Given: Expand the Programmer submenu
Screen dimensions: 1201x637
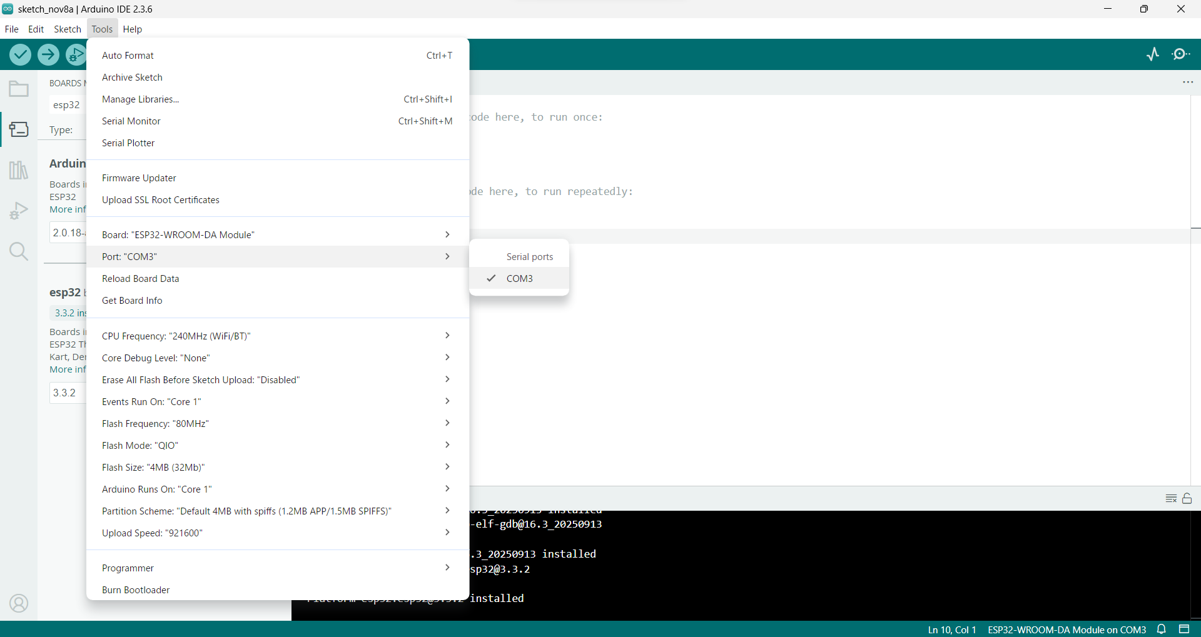Looking at the screenshot, I should point(278,568).
